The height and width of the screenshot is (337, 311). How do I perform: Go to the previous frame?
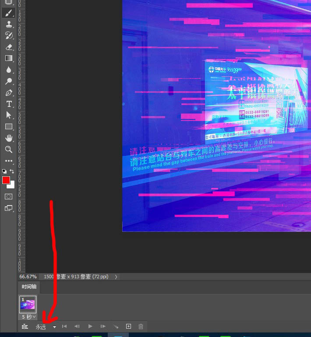77,326
